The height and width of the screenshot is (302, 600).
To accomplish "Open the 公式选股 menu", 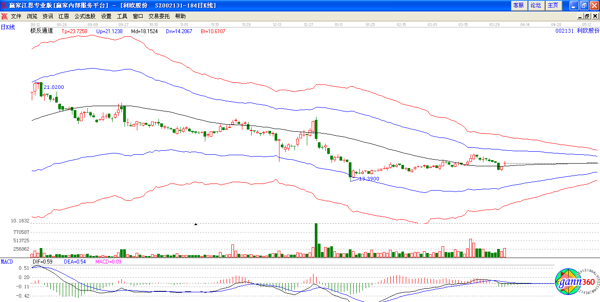I will [85, 16].
